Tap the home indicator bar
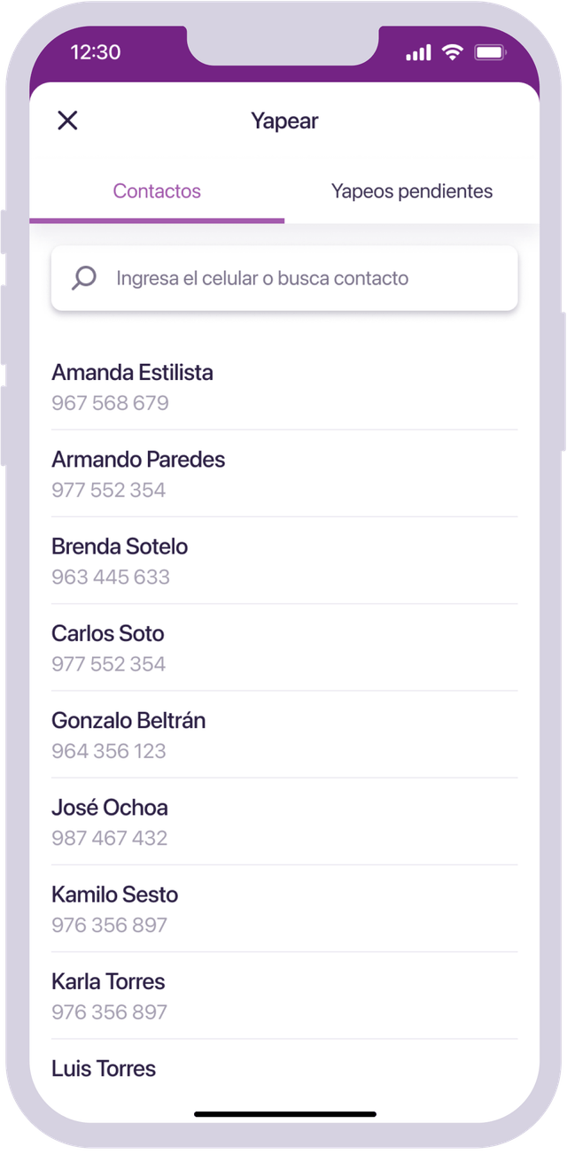The height and width of the screenshot is (1154, 567). pyautogui.click(x=285, y=1113)
